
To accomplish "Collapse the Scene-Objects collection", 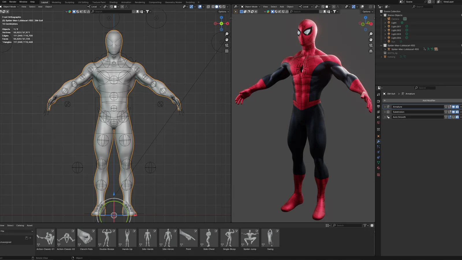I will (x=381, y=15).
